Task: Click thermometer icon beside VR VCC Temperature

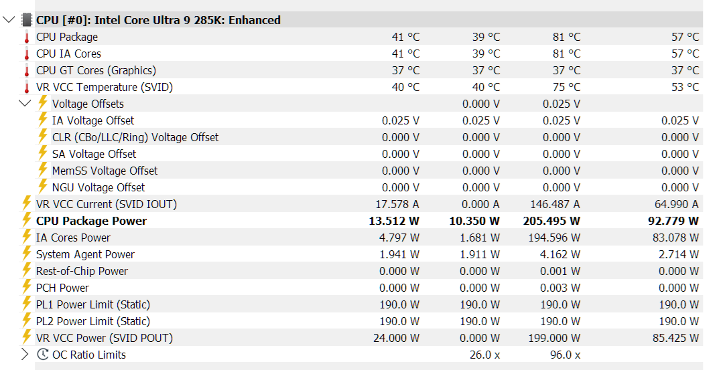Action: 27,87
